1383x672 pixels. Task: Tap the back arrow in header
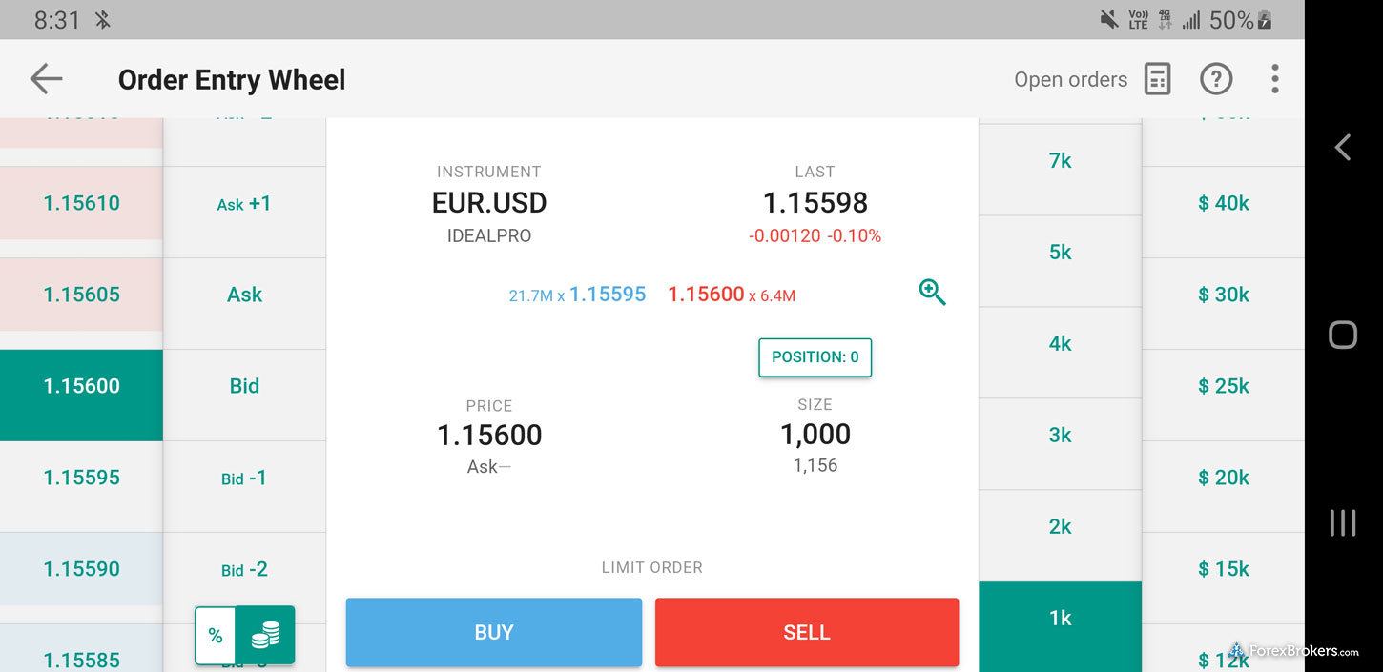point(46,79)
